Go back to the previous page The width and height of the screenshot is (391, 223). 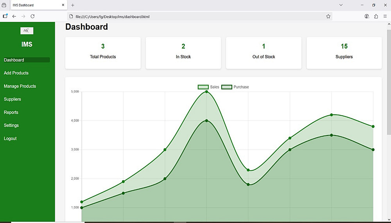coord(14,16)
